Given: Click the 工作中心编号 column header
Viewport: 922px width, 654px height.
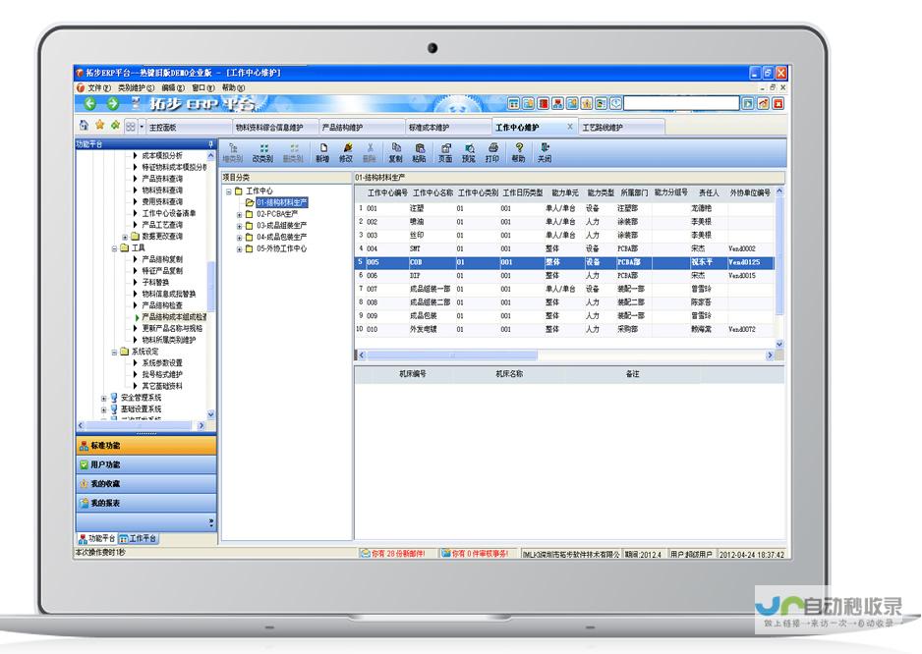Looking at the screenshot, I should (x=387, y=192).
